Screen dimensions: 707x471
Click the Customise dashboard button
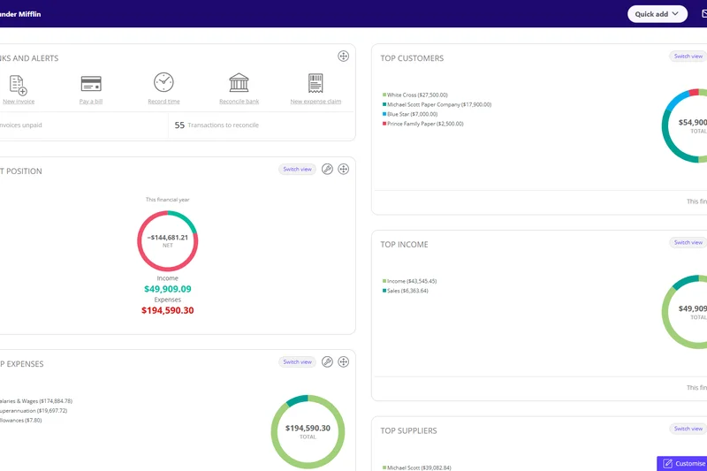pyautogui.click(x=682, y=463)
